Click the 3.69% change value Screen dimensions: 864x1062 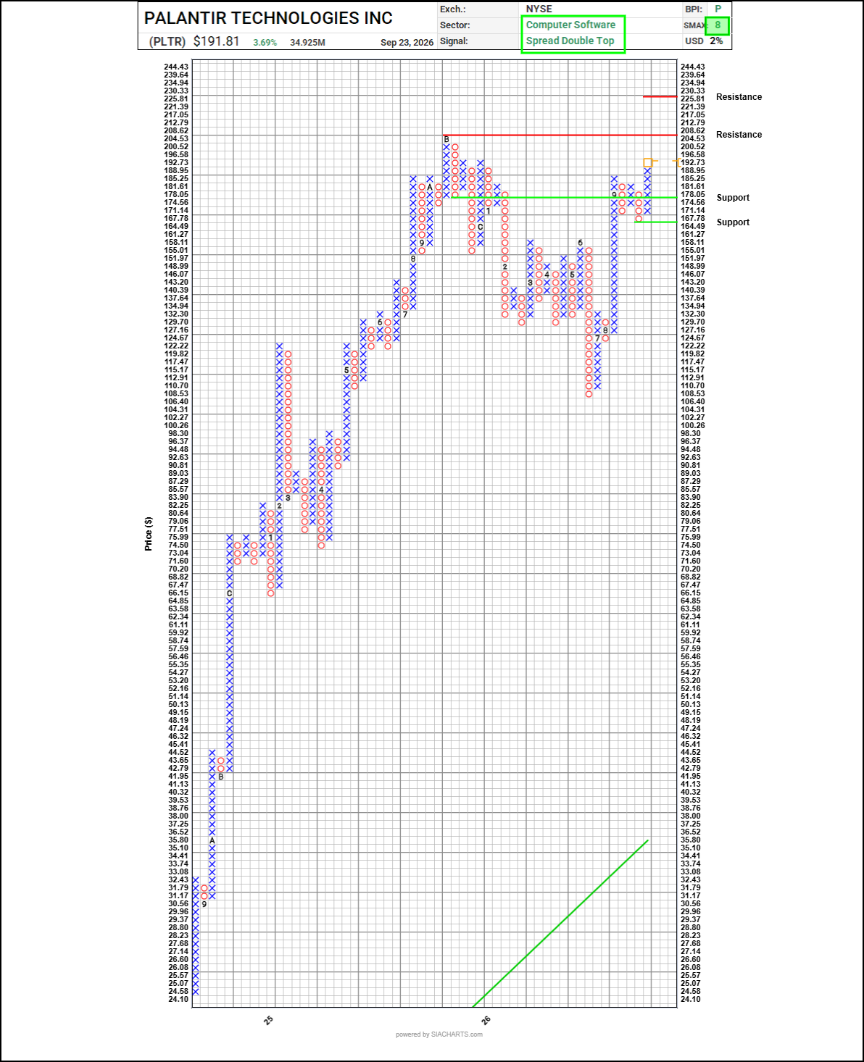[x=265, y=43]
